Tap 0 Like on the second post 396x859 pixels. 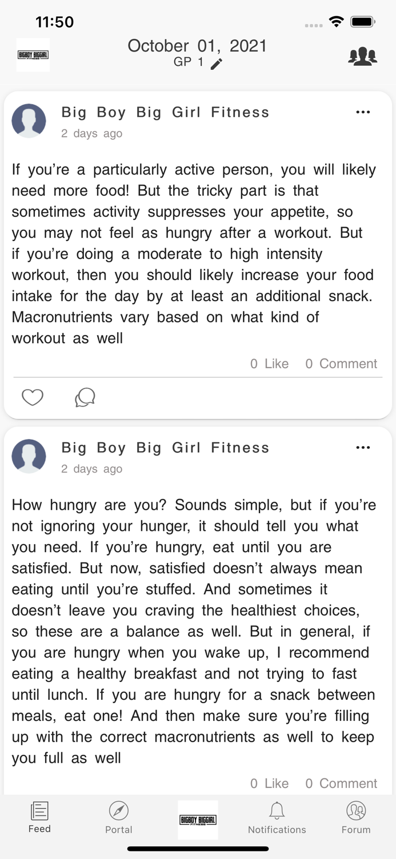tap(269, 783)
